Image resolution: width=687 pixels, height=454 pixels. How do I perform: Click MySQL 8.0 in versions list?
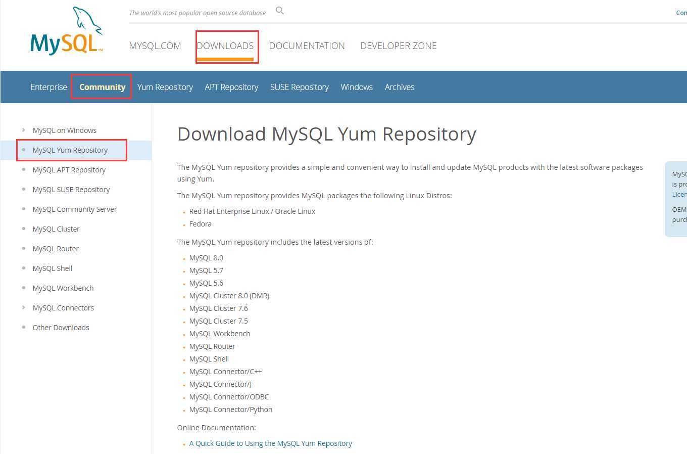(x=206, y=258)
